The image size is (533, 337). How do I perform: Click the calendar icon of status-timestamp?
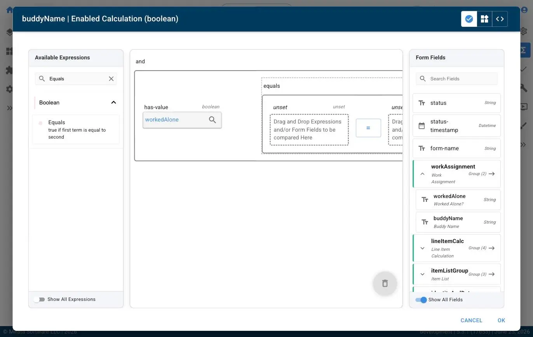[422, 126]
